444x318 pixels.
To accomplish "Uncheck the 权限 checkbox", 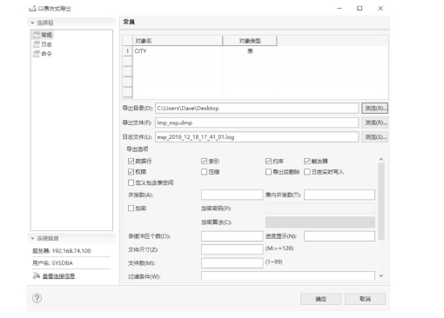I will [131, 172].
